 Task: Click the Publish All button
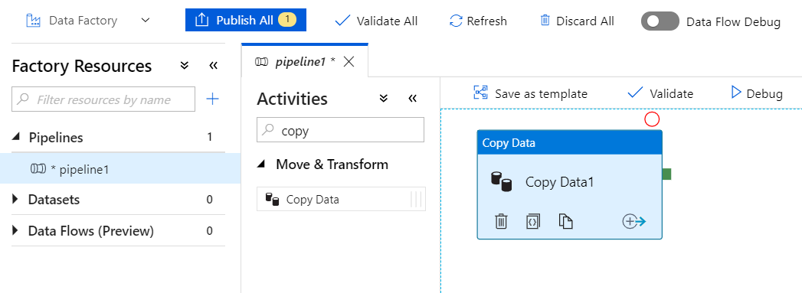tap(246, 21)
